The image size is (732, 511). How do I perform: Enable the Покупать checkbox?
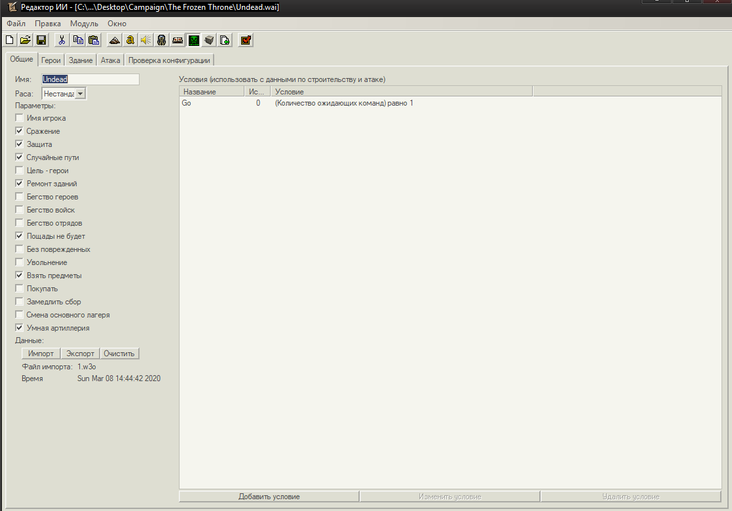[x=19, y=288]
